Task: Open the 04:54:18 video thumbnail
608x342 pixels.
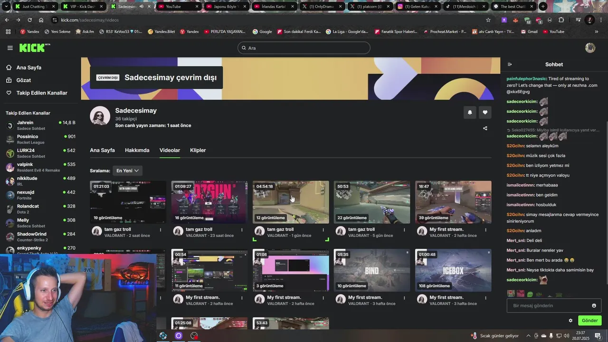Action: pyautogui.click(x=291, y=202)
